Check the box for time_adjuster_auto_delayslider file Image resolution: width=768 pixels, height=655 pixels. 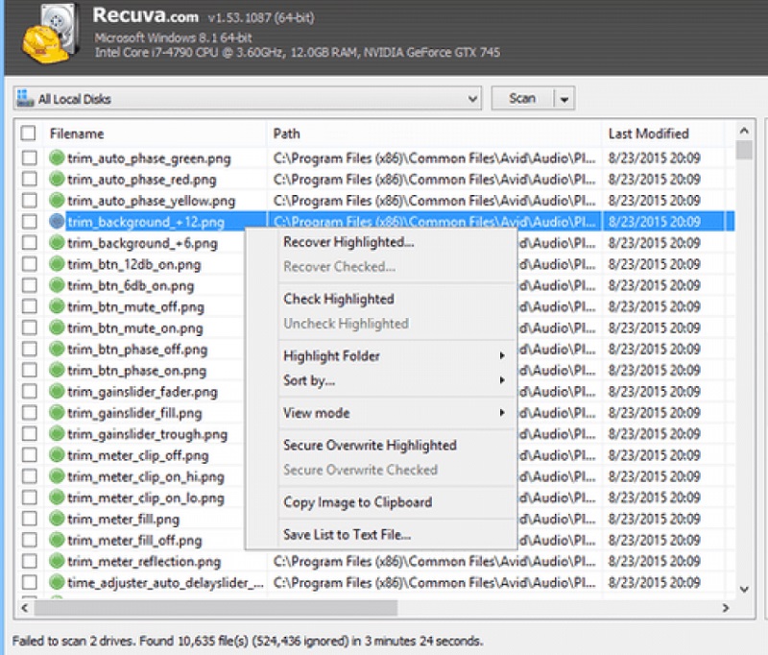coord(30,582)
